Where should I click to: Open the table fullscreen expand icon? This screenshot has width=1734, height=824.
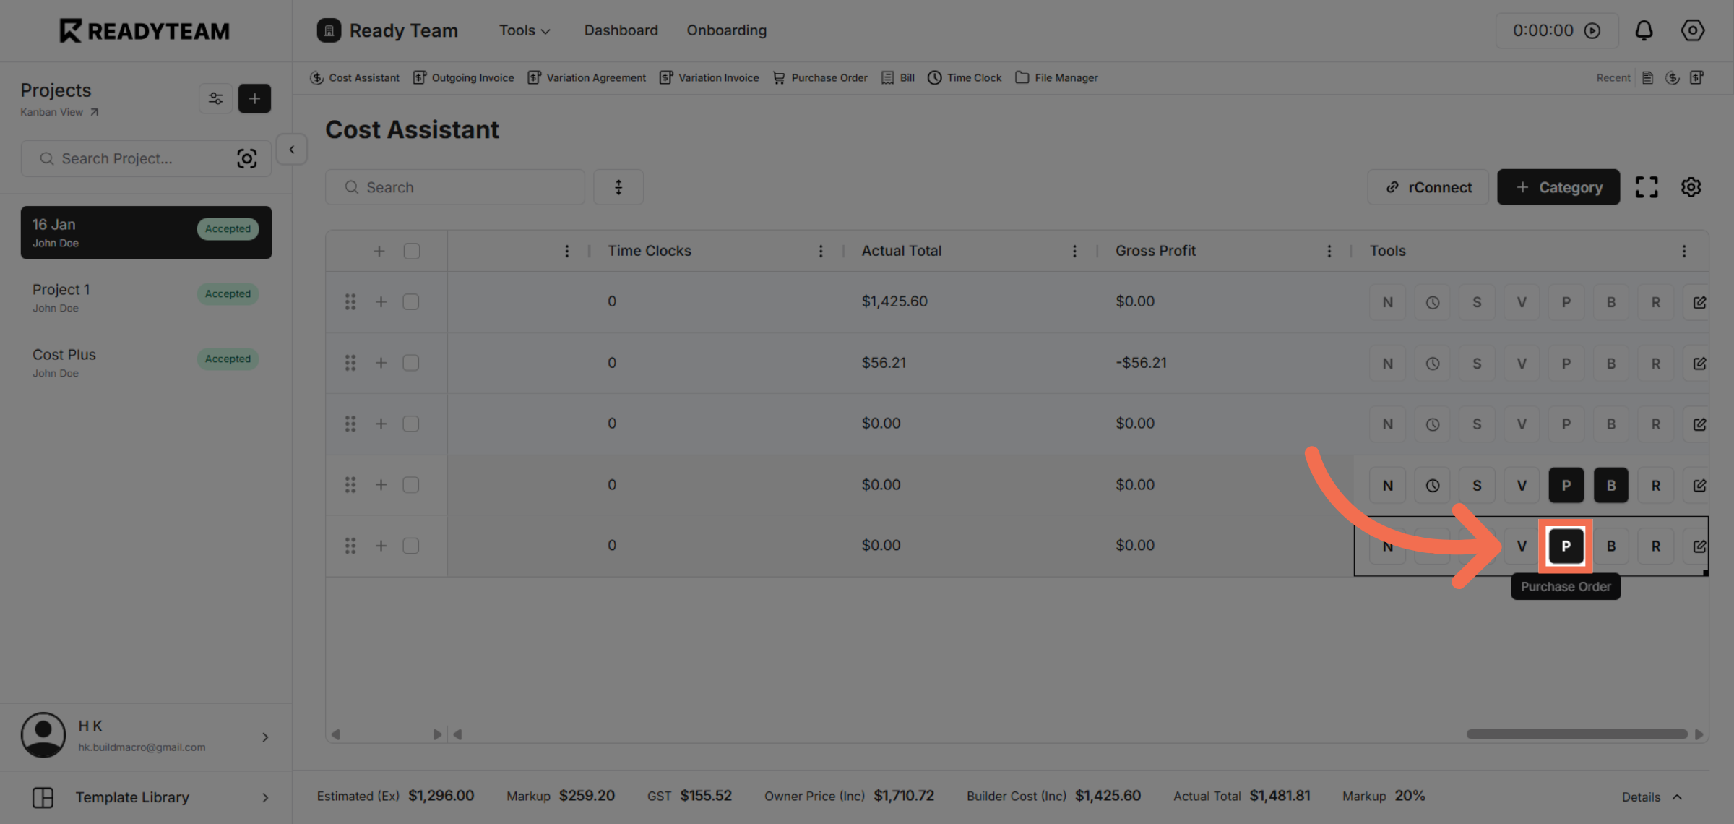(x=1647, y=186)
